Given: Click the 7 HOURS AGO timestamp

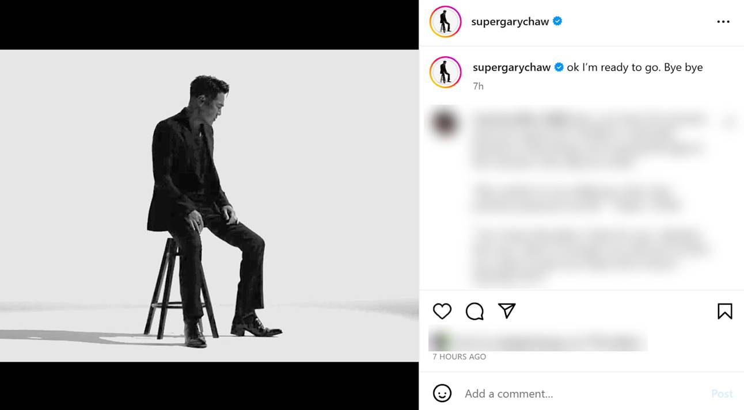Looking at the screenshot, I should tap(459, 357).
